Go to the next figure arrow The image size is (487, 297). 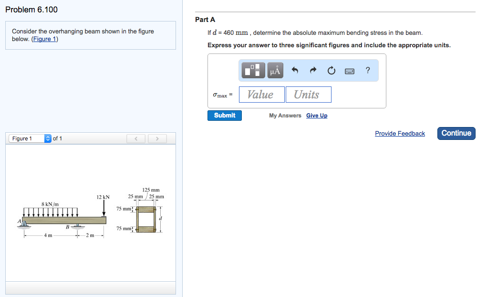click(157, 139)
